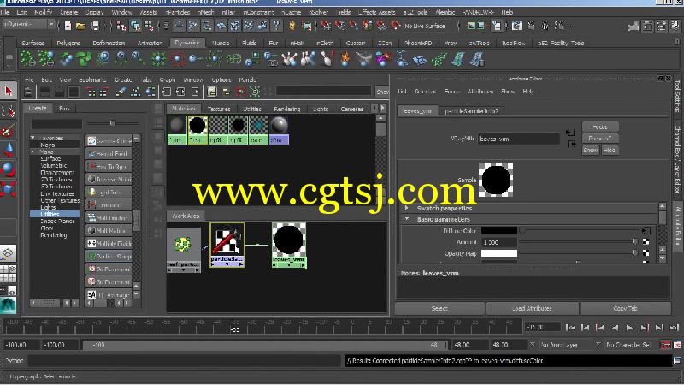Select the Scale tool cube icon
The image size is (684, 385).
9,189
